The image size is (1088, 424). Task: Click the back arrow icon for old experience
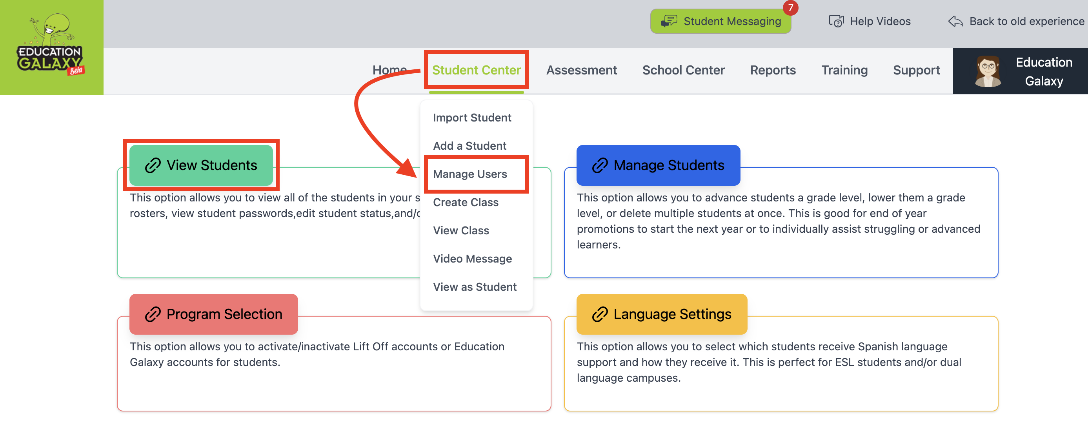coord(955,21)
